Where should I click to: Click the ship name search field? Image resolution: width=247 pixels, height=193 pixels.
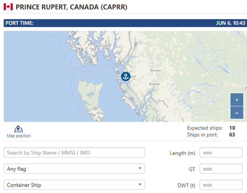[x=74, y=153]
